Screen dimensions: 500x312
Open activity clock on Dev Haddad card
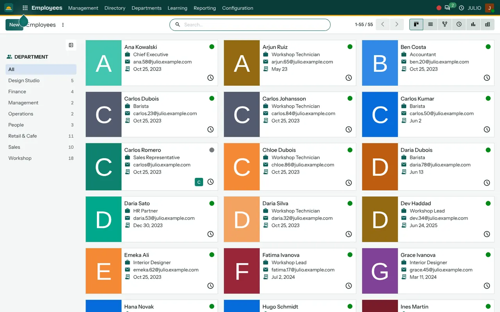(x=487, y=234)
